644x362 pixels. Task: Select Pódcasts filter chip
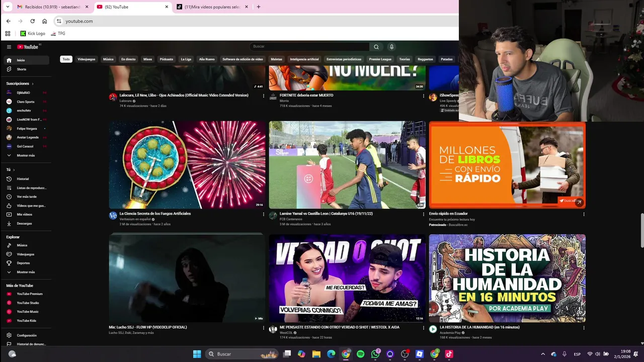click(167, 59)
